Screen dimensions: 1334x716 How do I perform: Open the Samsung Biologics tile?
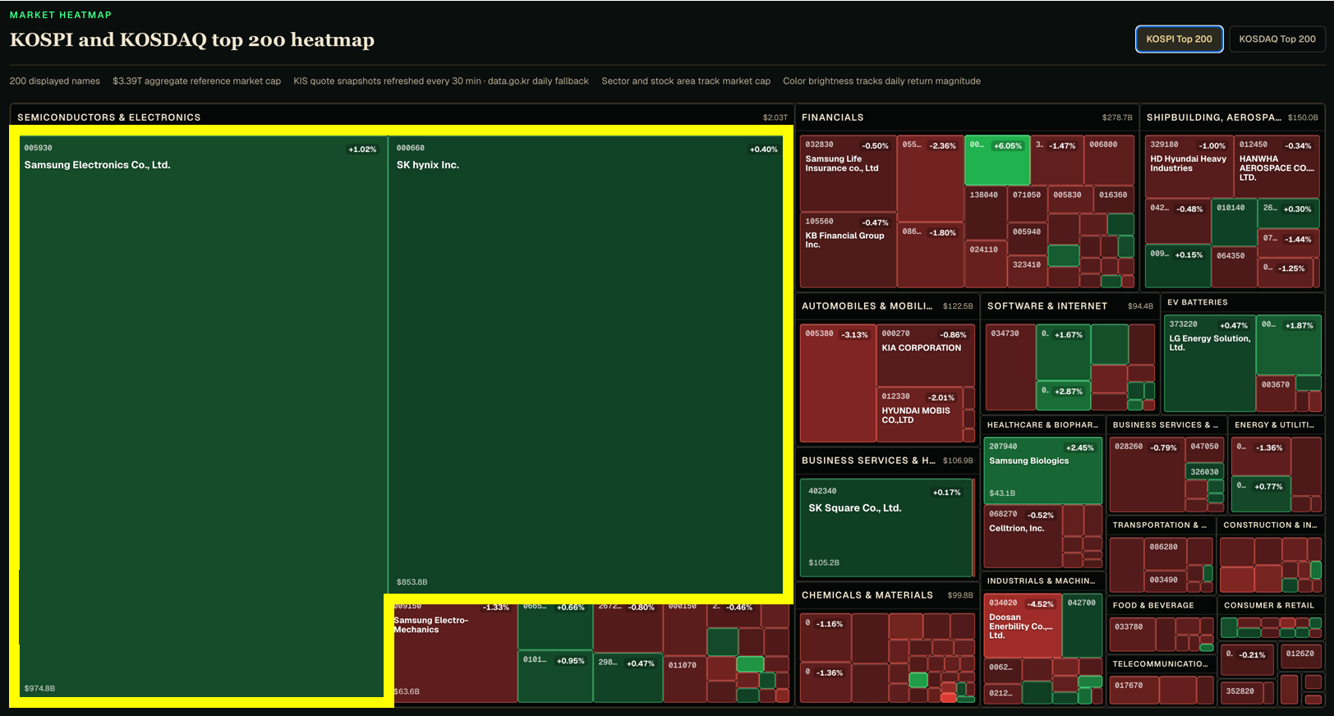click(x=1042, y=470)
